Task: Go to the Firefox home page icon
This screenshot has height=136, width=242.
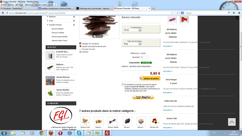Action: pos(239,13)
